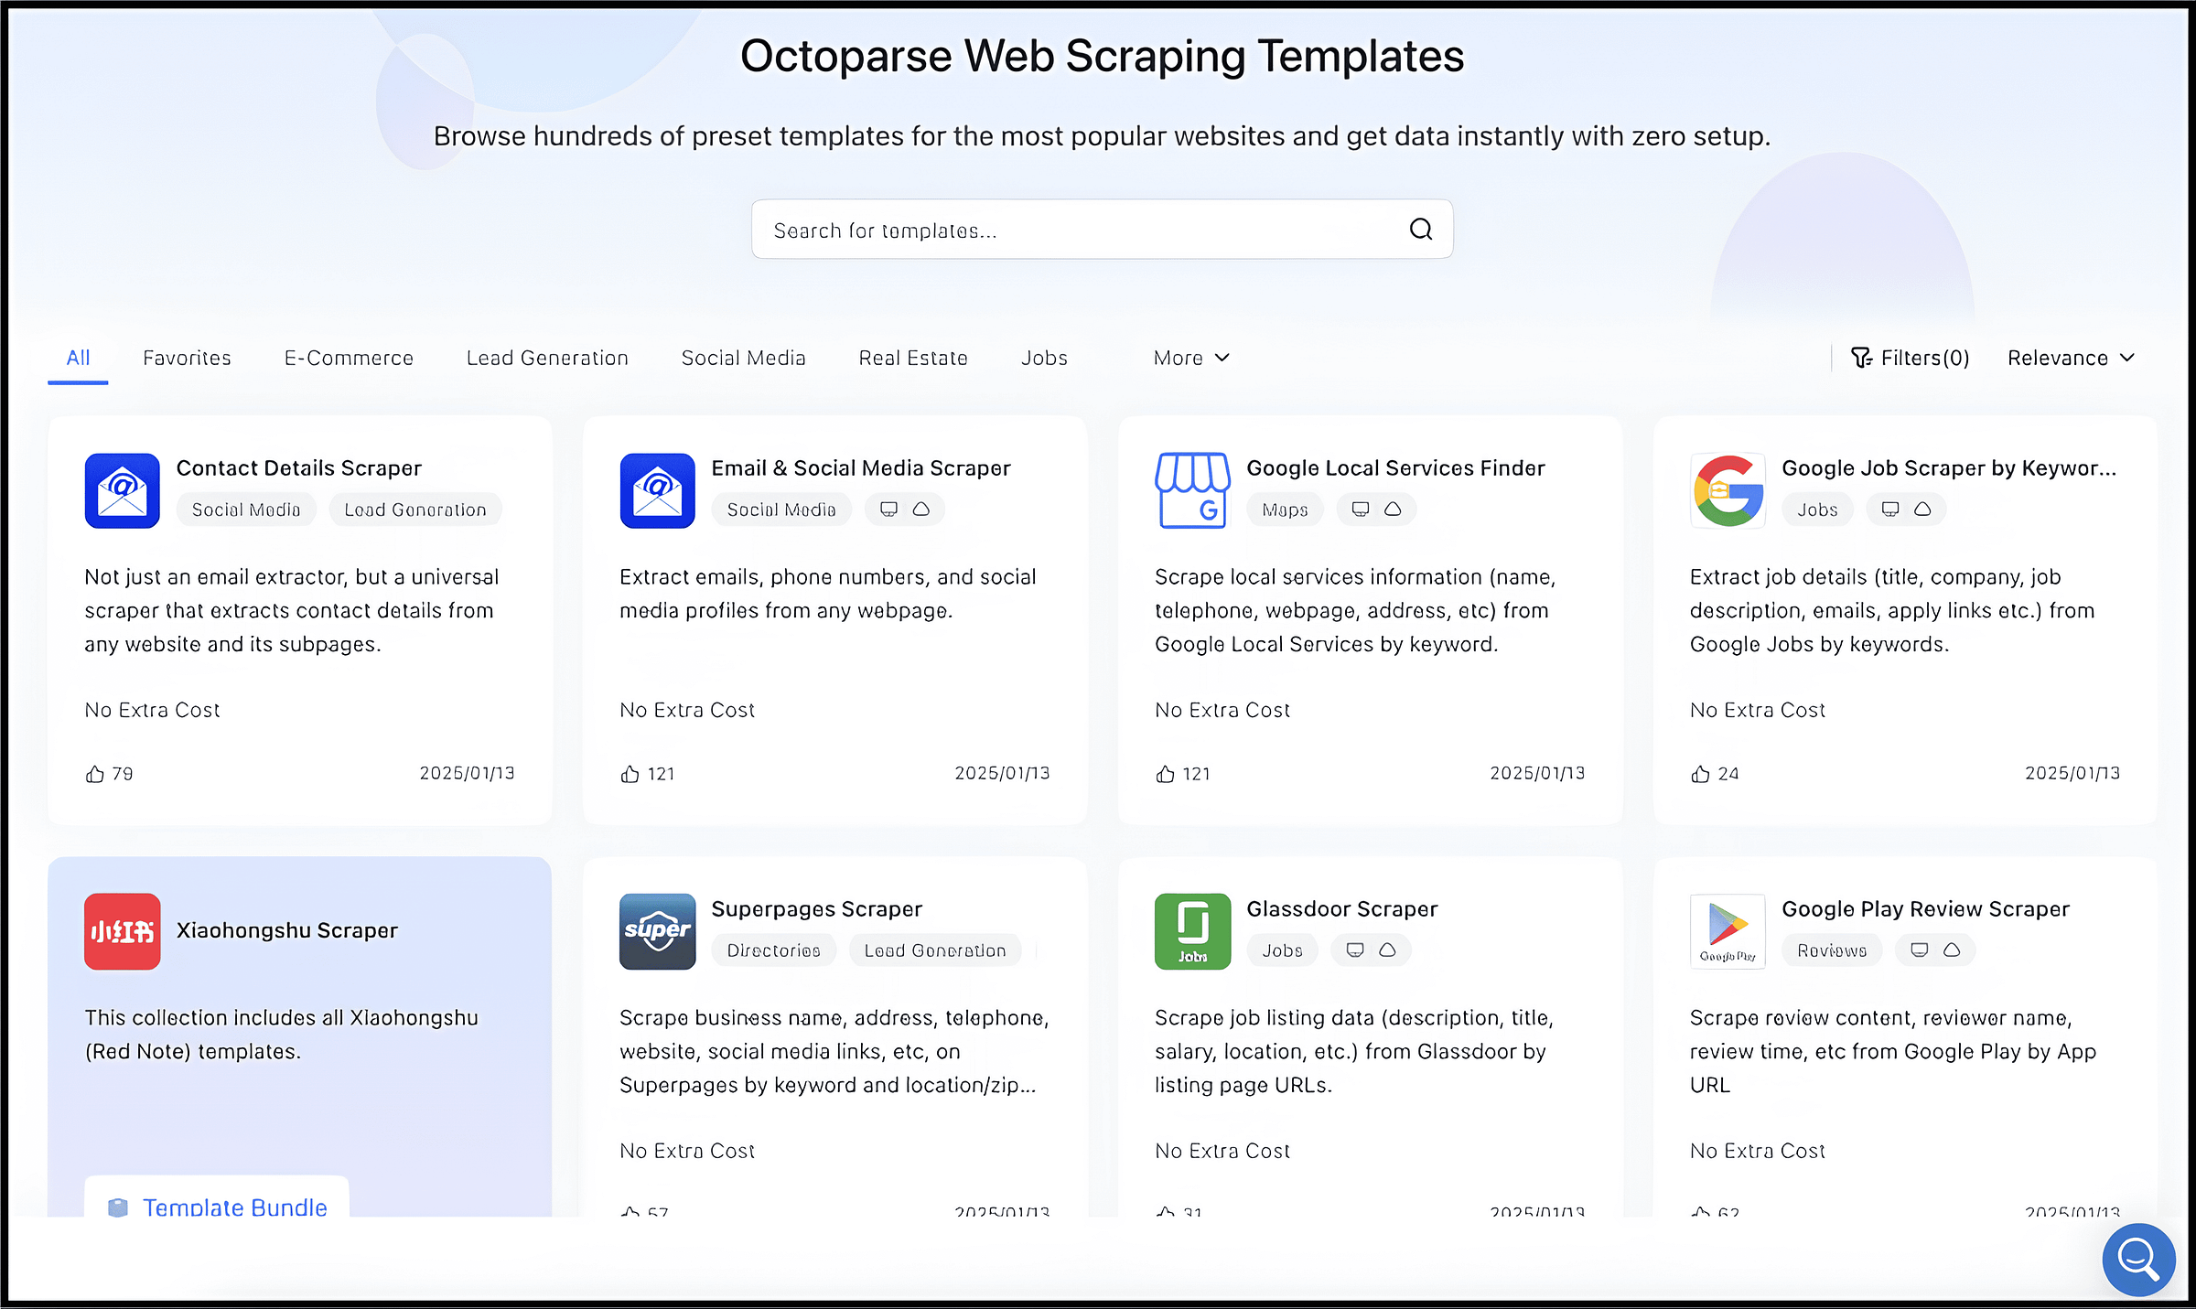This screenshot has height=1309, width=2196.
Task: Click thumbs-up icon on Contact Details Scraper
Action: [95, 774]
